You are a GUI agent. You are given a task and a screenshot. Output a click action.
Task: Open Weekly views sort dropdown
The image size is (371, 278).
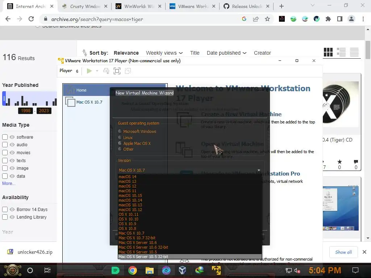(x=164, y=53)
